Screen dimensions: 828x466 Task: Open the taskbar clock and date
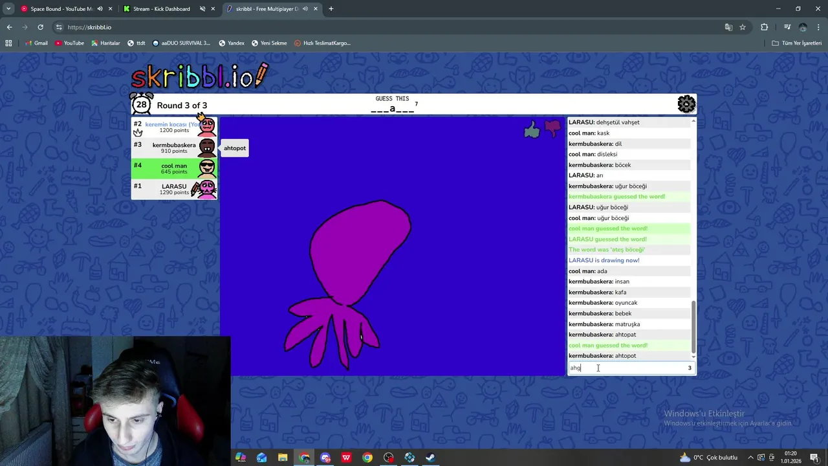tap(790, 458)
